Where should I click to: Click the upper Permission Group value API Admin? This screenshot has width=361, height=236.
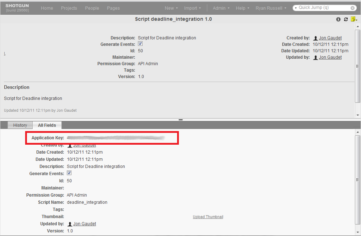(148, 64)
